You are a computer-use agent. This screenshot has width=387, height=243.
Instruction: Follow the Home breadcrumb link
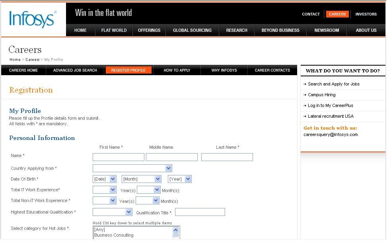pos(15,60)
